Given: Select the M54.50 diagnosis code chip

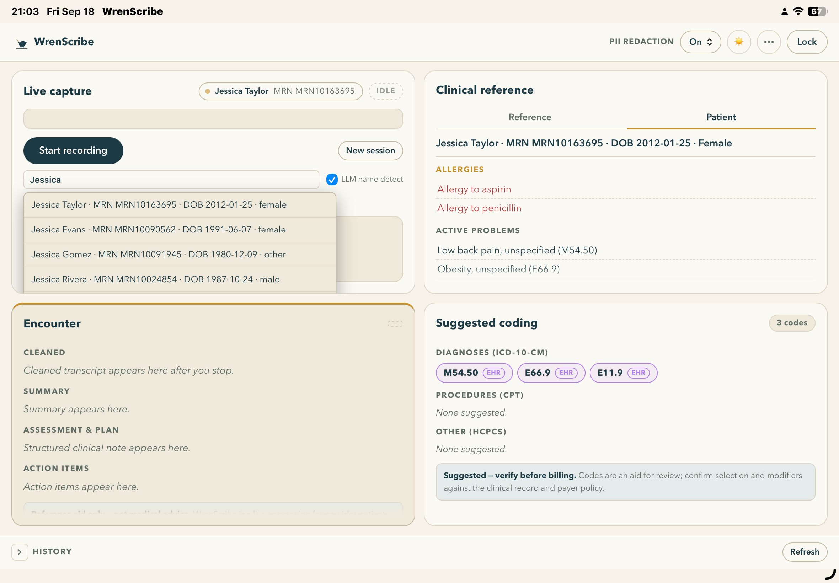Looking at the screenshot, I should [x=474, y=373].
